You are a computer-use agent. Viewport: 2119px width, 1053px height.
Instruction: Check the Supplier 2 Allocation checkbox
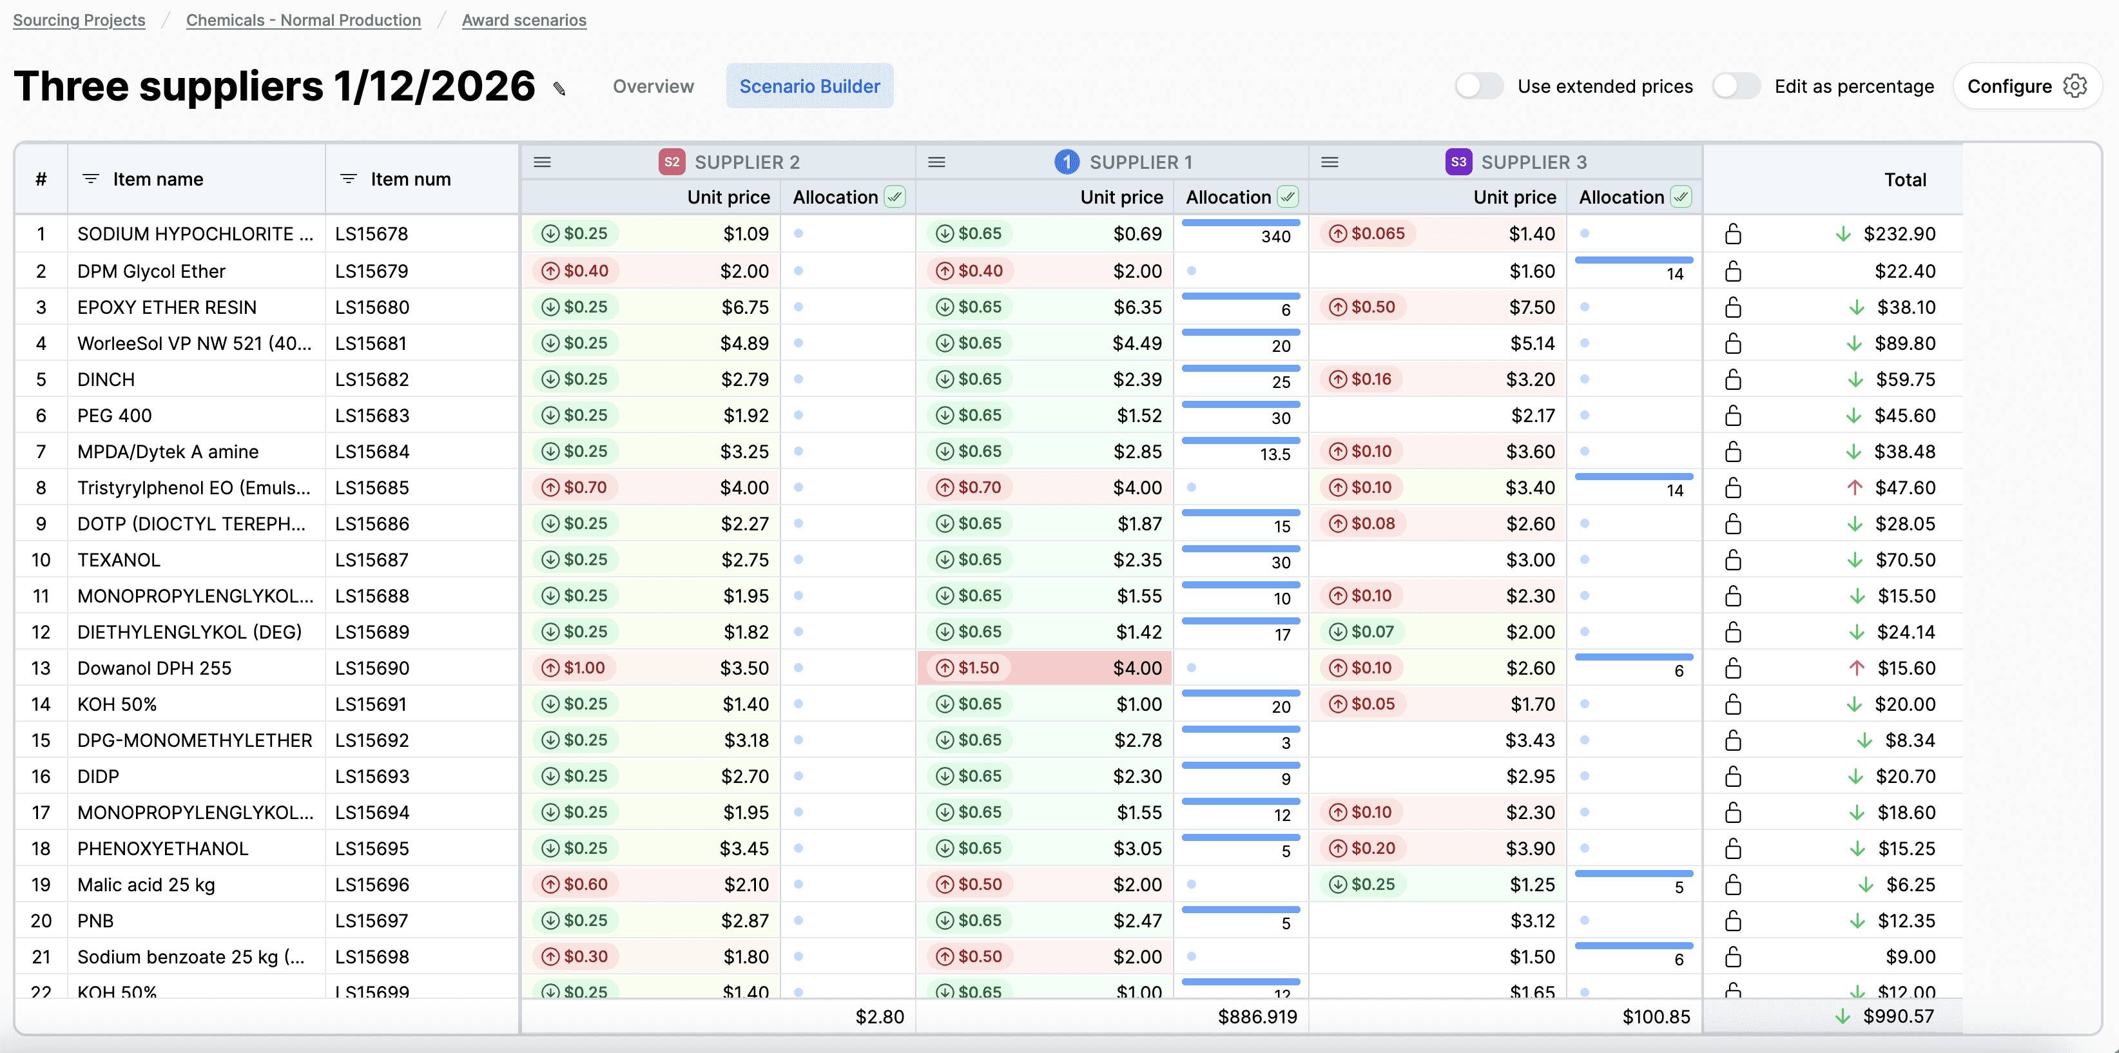click(895, 197)
